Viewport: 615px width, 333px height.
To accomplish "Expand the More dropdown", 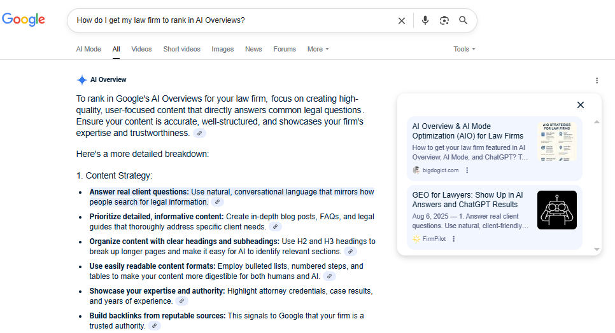I will pyautogui.click(x=318, y=49).
